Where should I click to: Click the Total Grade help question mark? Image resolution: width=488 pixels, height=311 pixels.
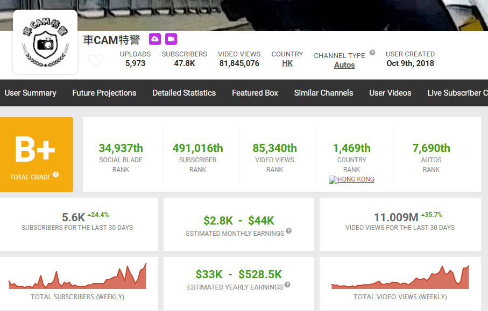56,174
